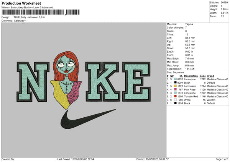Click the 'Code' column header
The height and width of the screenshot is (162, 230).
pyautogui.click(x=202, y=76)
